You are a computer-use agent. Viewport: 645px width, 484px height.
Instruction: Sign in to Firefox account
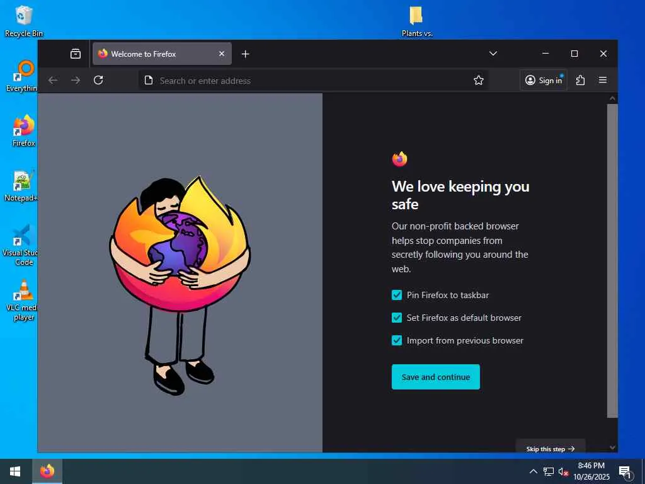coord(544,80)
